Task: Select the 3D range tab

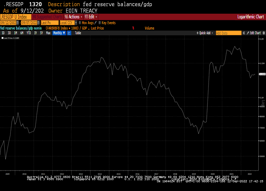Action: [9, 33]
